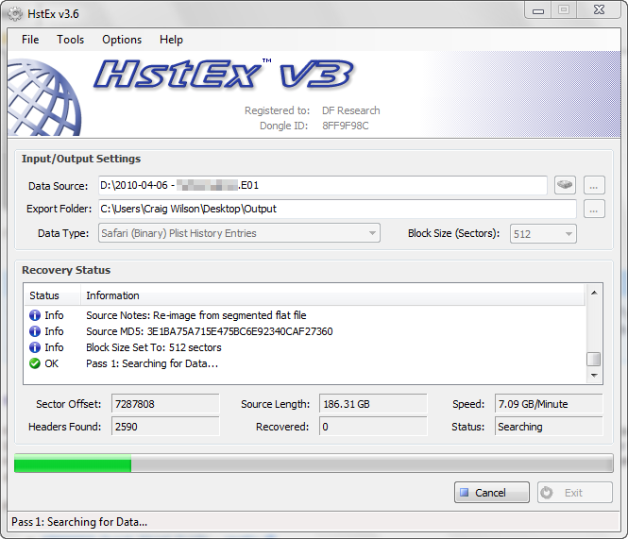Click the 'DF Research' registered name
Image resolution: width=628 pixels, height=539 pixels.
coord(351,110)
